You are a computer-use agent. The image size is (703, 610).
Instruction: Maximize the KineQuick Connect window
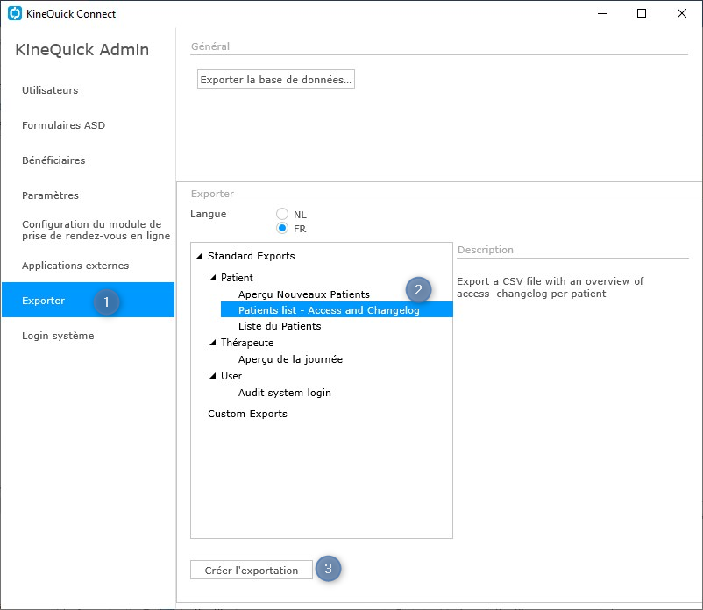pos(642,13)
